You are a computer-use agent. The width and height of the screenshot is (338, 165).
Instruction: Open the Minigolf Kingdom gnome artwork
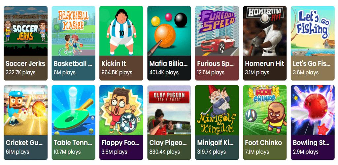(217, 110)
